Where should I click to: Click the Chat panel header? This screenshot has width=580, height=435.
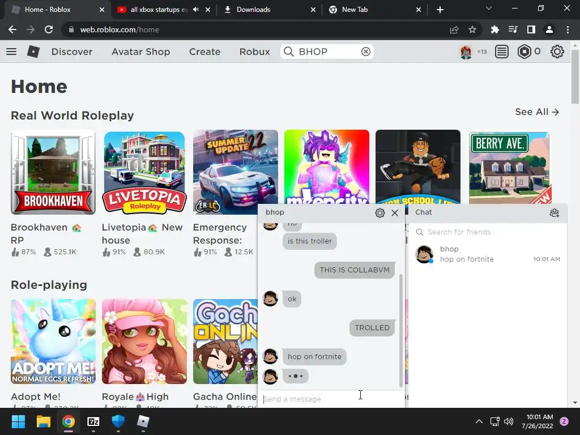point(488,213)
